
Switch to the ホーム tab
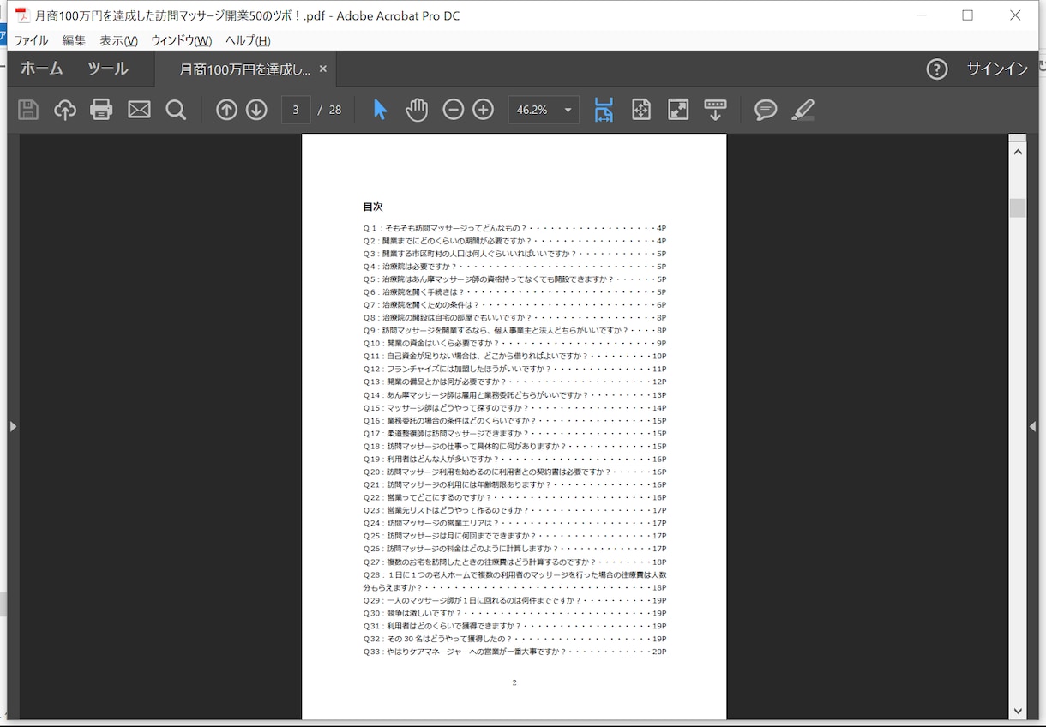[42, 69]
